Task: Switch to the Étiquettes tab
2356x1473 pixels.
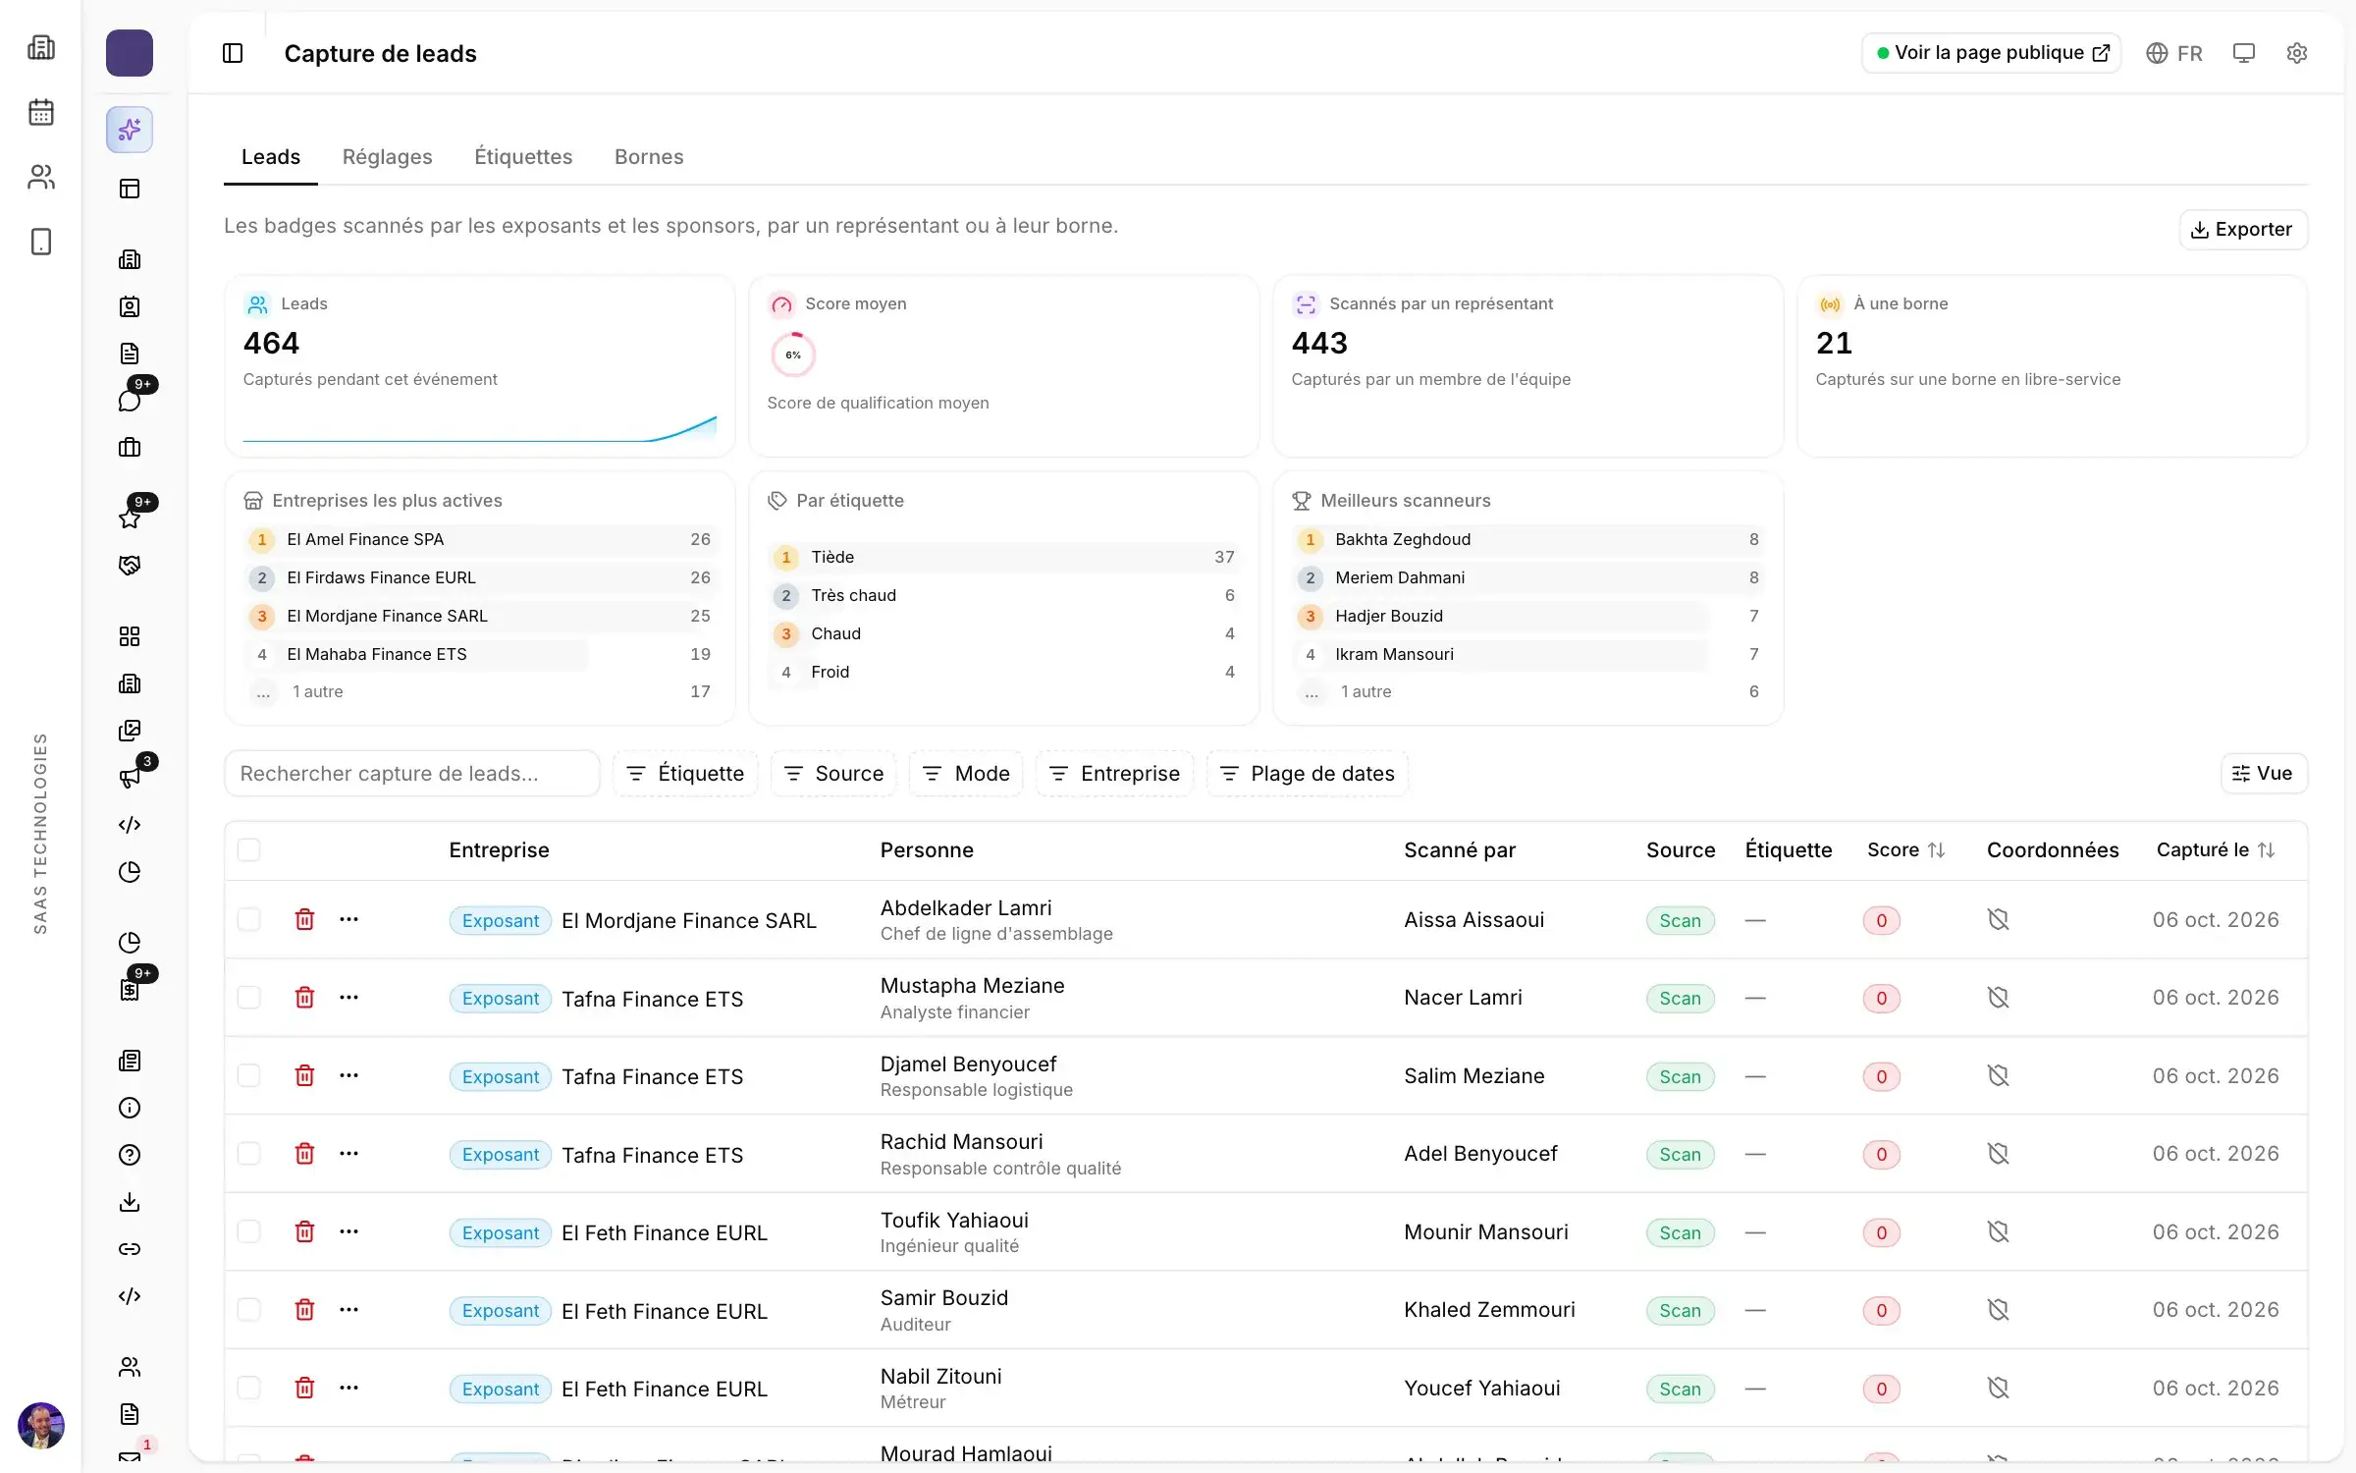Action: 523,157
